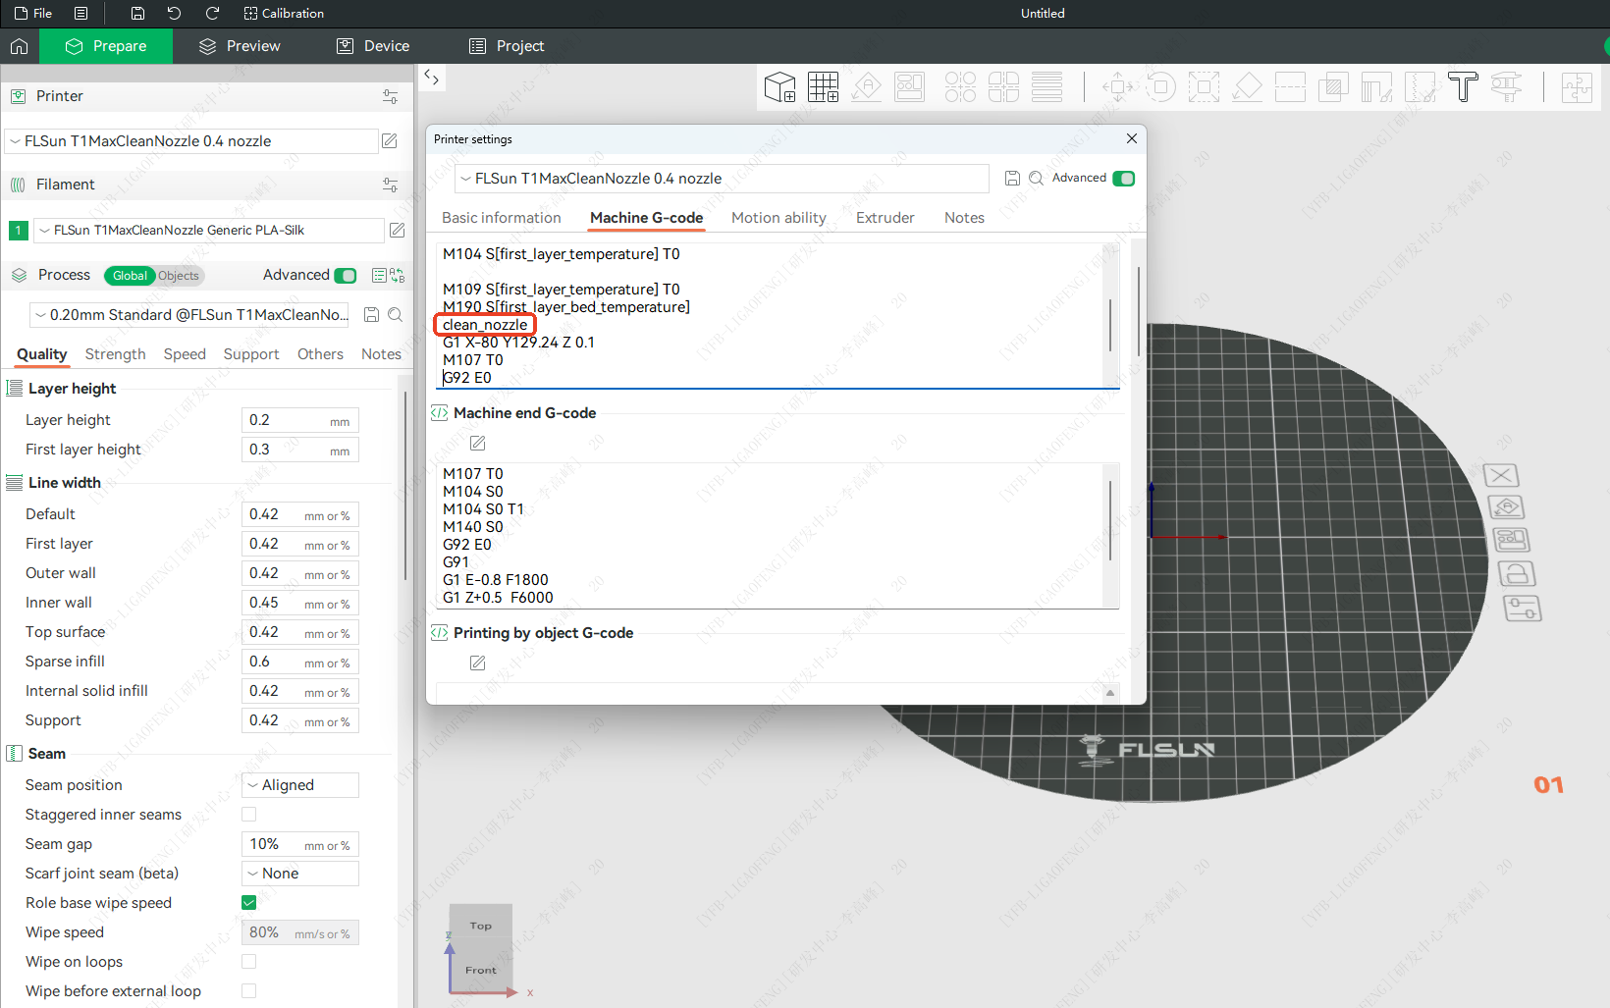Open File menu
The height and width of the screenshot is (1008, 1610).
tap(33, 14)
